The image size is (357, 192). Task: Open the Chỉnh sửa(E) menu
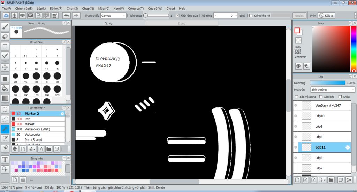coord(24,8)
